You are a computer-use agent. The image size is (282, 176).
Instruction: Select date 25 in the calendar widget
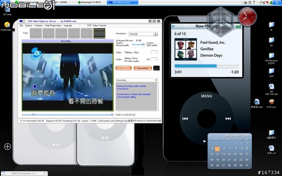point(211,165)
